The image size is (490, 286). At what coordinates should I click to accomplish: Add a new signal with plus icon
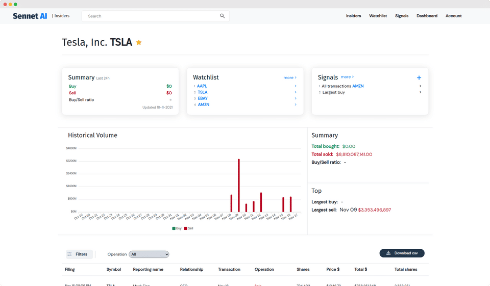click(419, 77)
